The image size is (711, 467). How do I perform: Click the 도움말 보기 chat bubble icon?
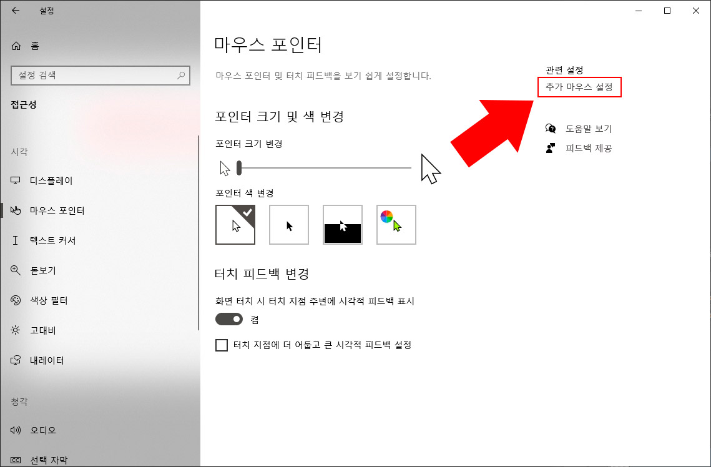tap(551, 129)
